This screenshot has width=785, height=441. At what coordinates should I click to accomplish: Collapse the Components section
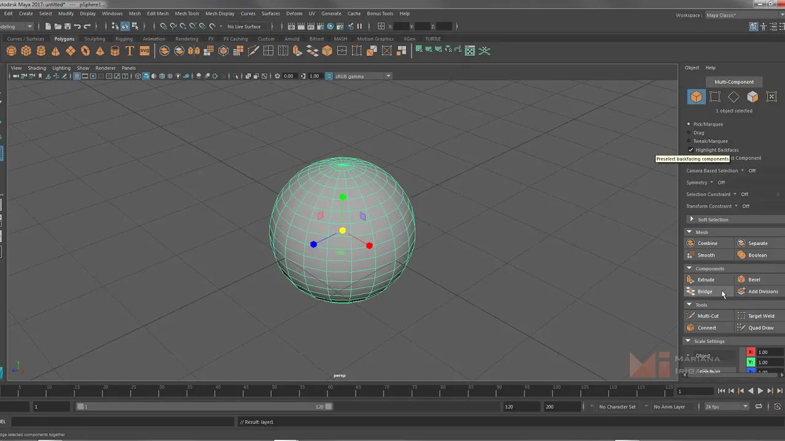[x=689, y=268]
